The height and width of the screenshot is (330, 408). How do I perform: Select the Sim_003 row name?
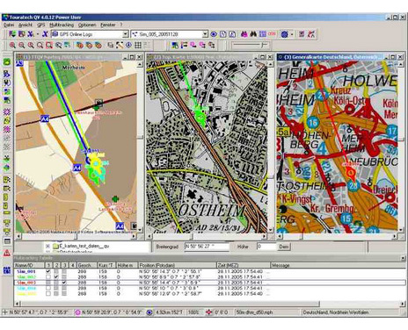click(x=26, y=283)
